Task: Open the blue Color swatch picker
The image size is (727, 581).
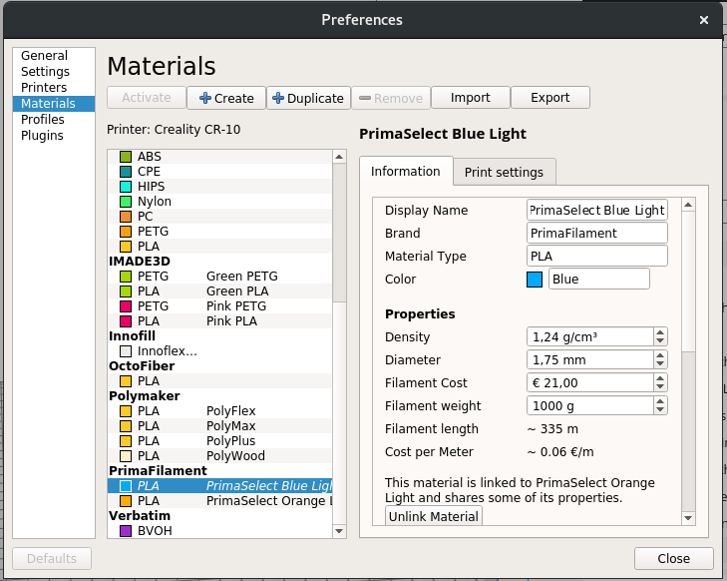Action: [x=535, y=280]
